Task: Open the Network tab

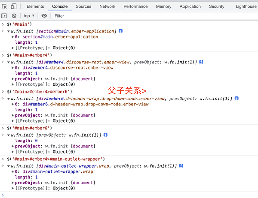Action: coord(107,6)
